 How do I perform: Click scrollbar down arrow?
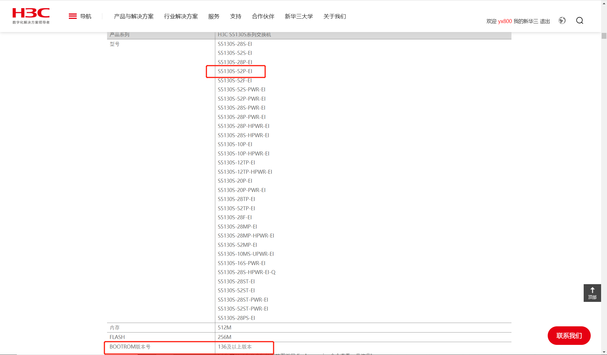tap(604, 352)
